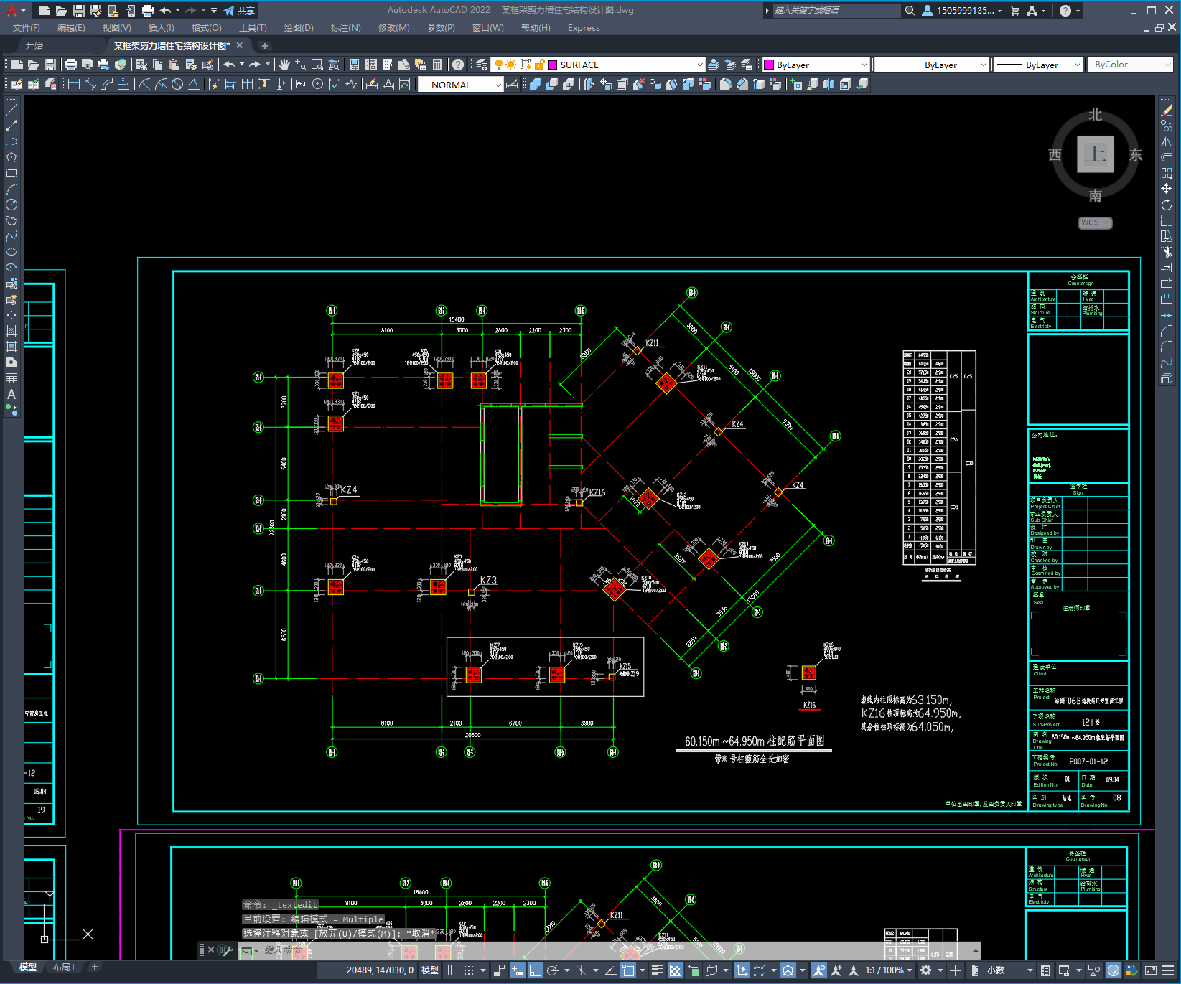Close the 某框架剪力墙住宅结构设计图 drawing tab
The height and width of the screenshot is (984, 1181).
coord(240,45)
